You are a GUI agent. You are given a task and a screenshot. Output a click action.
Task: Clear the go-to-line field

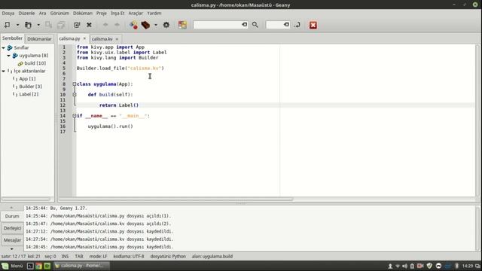(x=286, y=25)
